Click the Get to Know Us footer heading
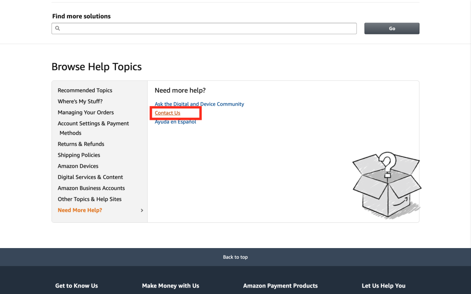 pyautogui.click(x=77, y=286)
